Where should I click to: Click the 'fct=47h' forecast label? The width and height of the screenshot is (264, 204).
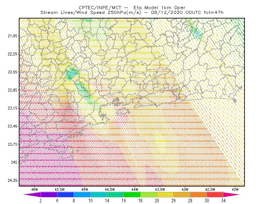click(x=214, y=13)
